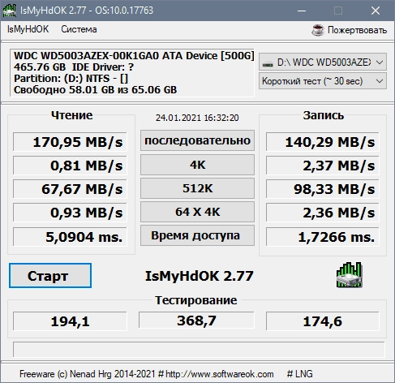Click the coffee cup donate icon
395x383 pixels.
point(318,30)
